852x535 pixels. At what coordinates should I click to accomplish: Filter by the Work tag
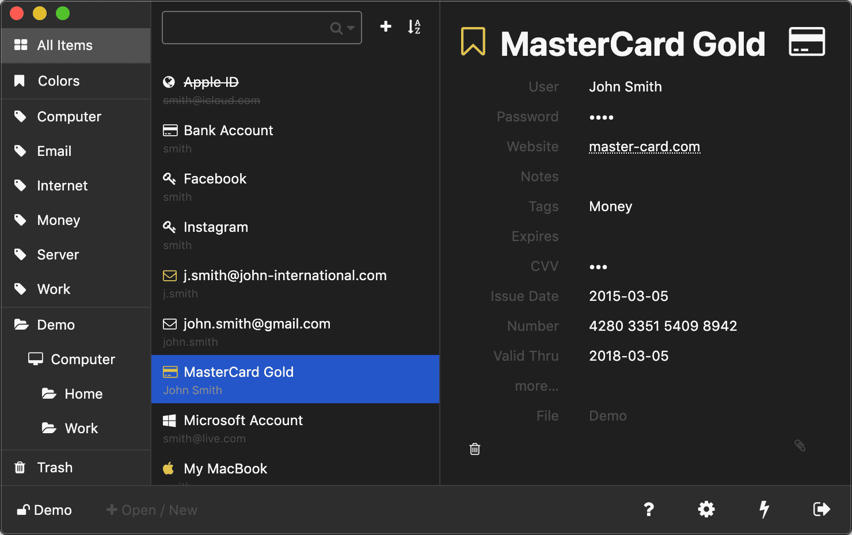pos(76,289)
